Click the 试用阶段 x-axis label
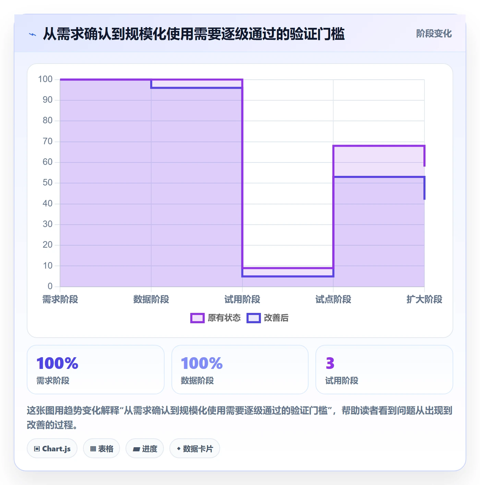Image resolution: width=480 pixels, height=485 pixels. (x=242, y=300)
